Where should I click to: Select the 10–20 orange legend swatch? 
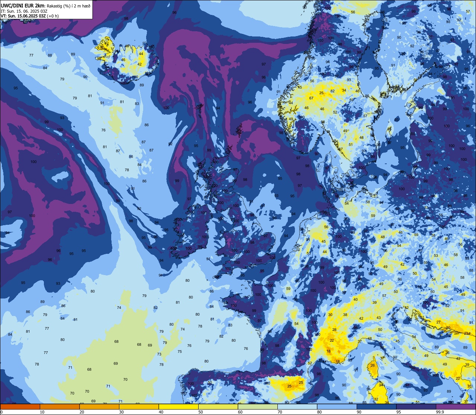point(59,406)
